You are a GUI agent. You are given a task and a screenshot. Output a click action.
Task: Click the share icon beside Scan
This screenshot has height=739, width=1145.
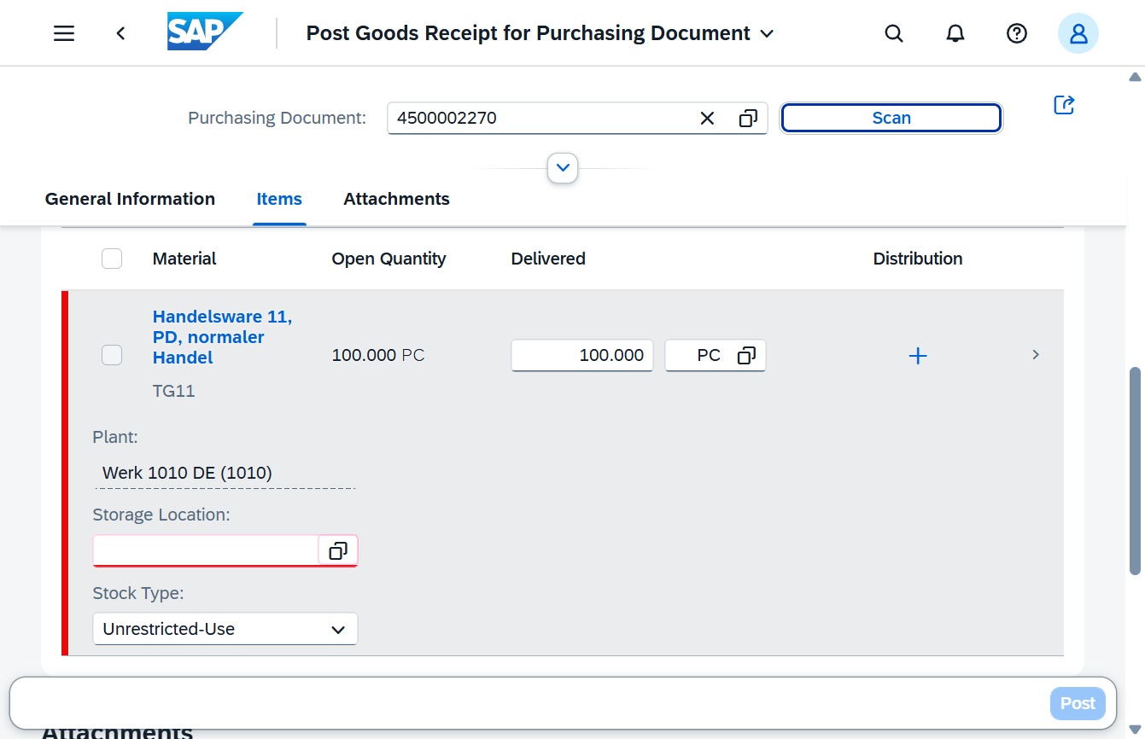[x=1064, y=105]
